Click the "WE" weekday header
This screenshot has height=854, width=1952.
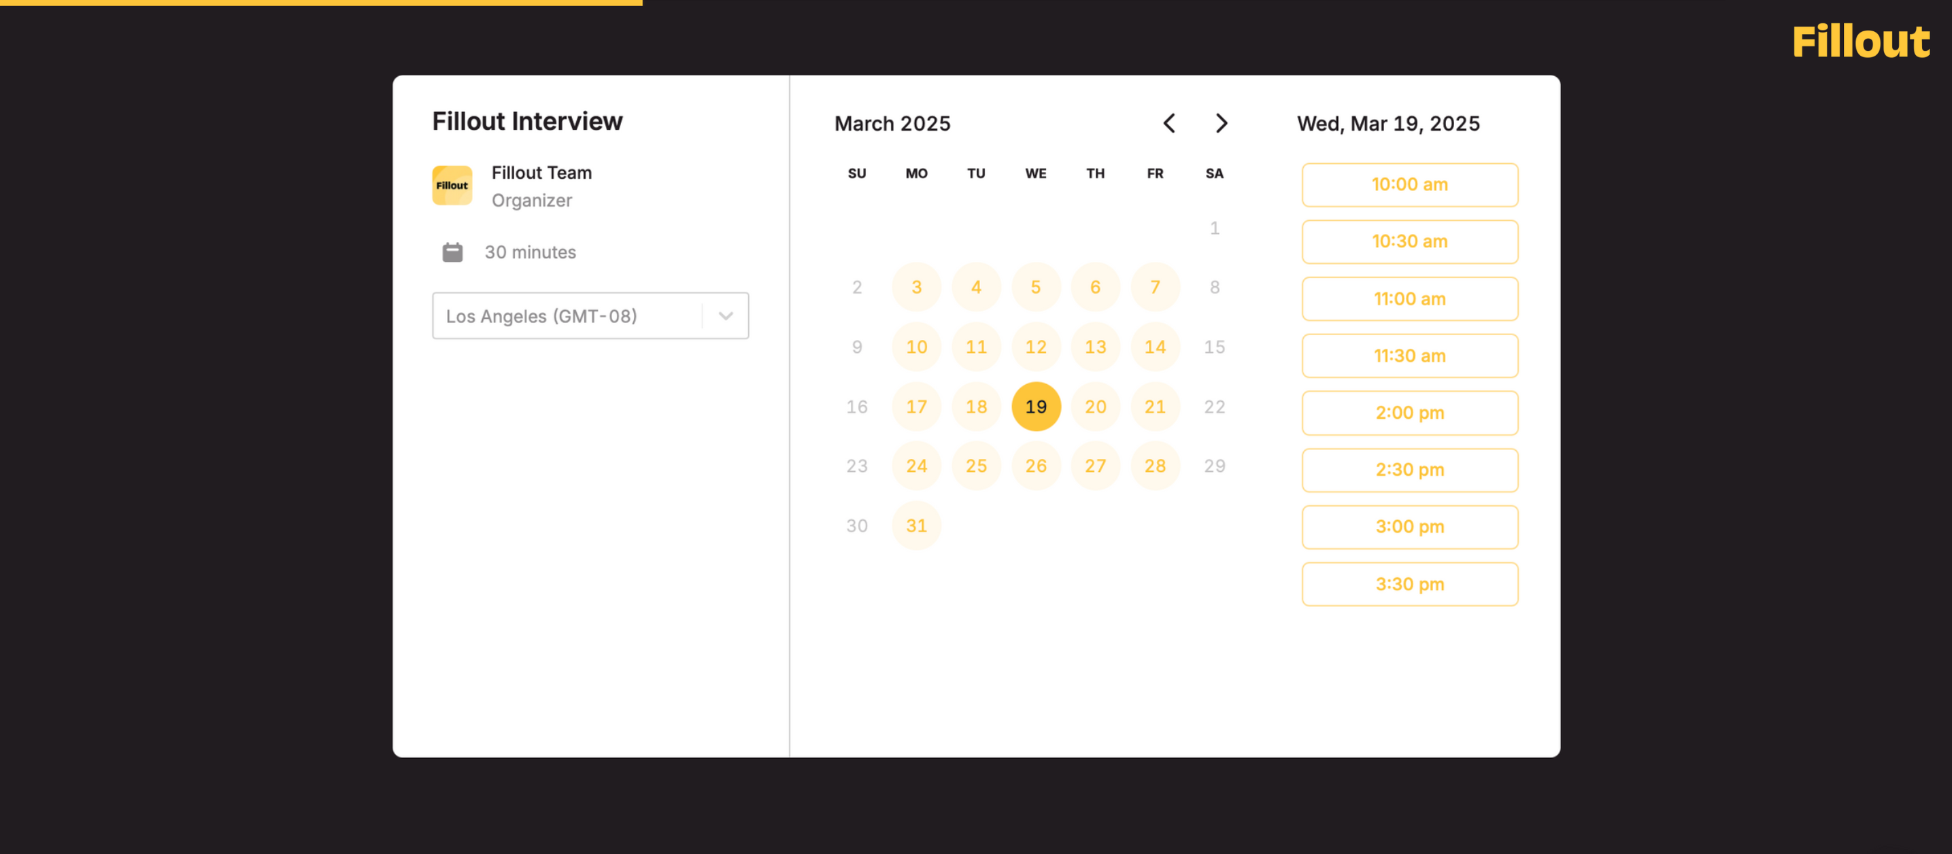[1036, 173]
